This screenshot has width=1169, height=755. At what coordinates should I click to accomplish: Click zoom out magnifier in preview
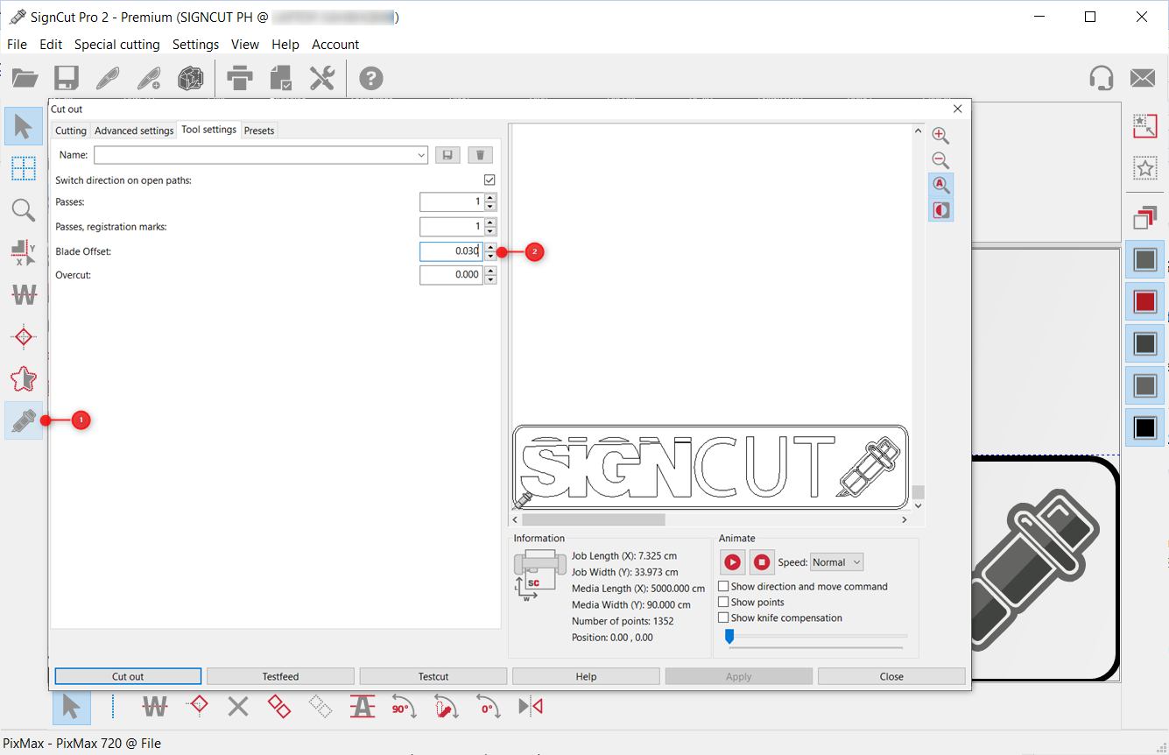(940, 160)
